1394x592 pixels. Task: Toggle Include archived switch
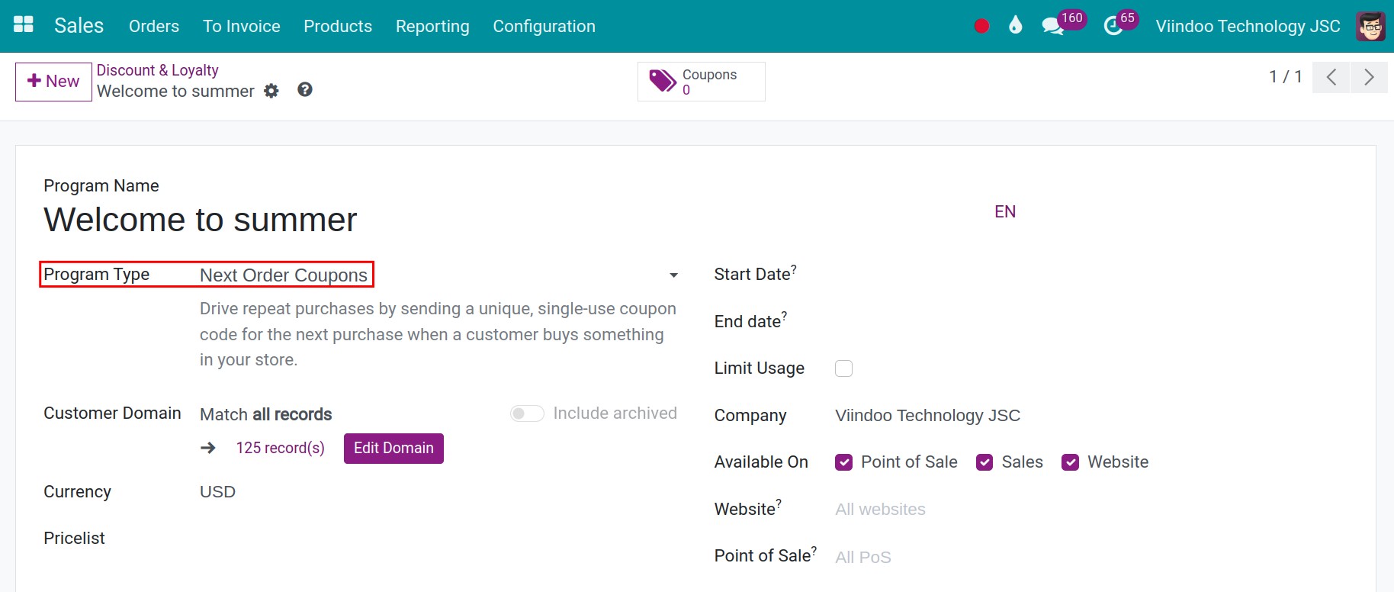coord(527,413)
